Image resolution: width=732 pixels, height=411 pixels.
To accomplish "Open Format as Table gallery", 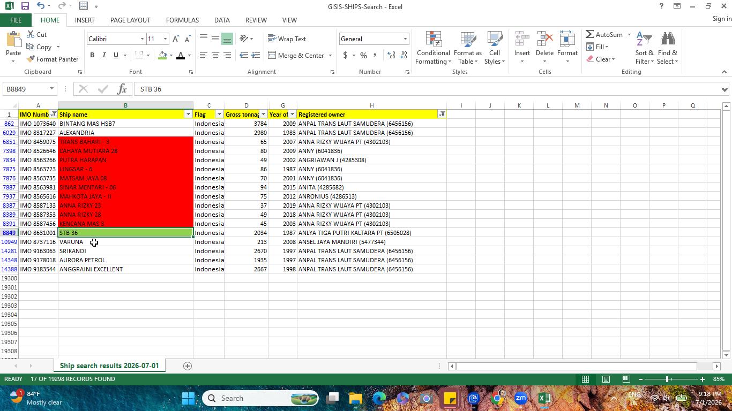I will click(x=468, y=48).
